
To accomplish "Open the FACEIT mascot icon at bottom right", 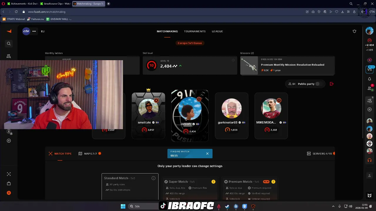I will 370,196.
